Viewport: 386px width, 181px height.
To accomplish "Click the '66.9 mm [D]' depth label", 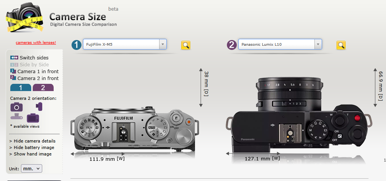I will point(381,86).
